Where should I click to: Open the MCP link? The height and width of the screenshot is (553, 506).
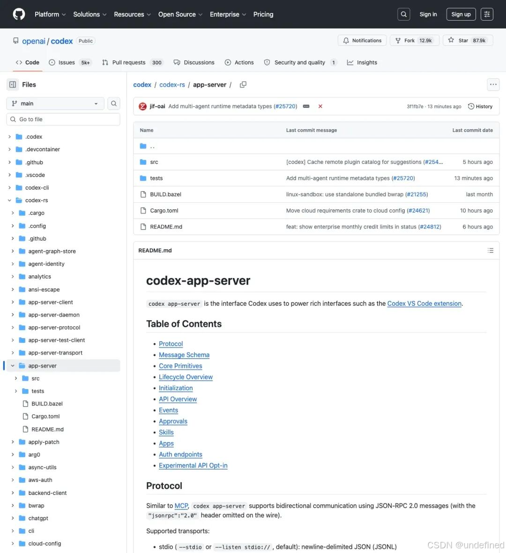[x=181, y=506]
